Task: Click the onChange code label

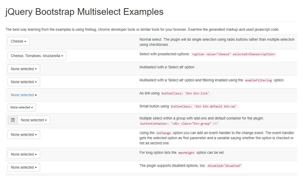Action: tap(163, 133)
